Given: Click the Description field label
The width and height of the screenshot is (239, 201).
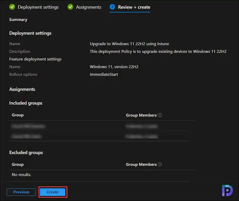Looking at the screenshot, I should (x=20, y=52).
